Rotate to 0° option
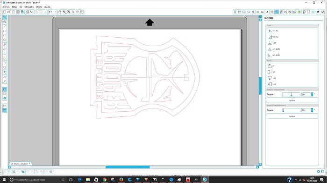The image size is (327, 183). click(x=271, y=66)
